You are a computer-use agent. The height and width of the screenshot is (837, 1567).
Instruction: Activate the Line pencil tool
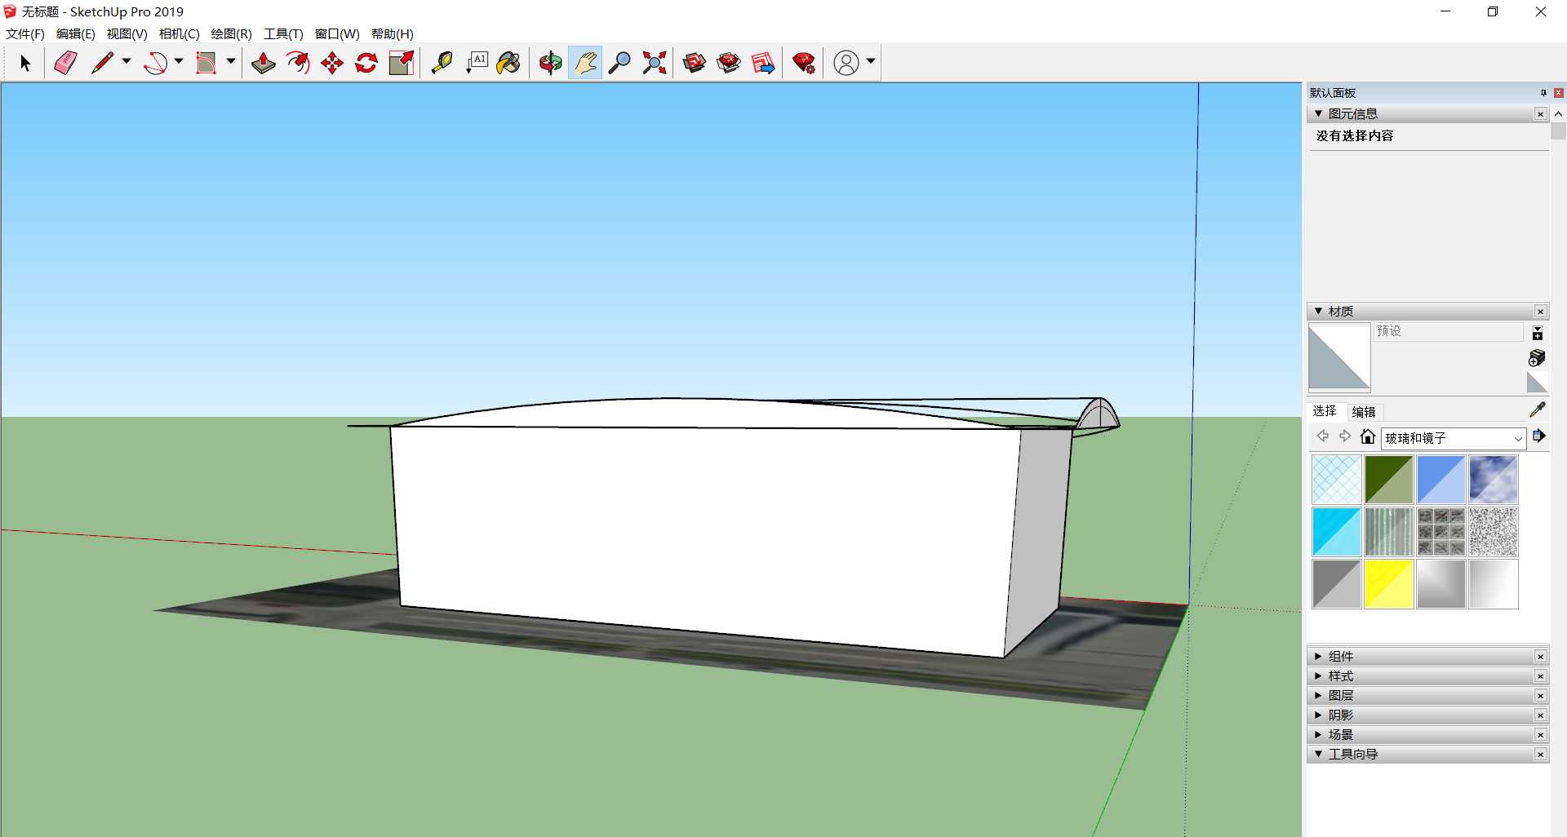point(102,63)
